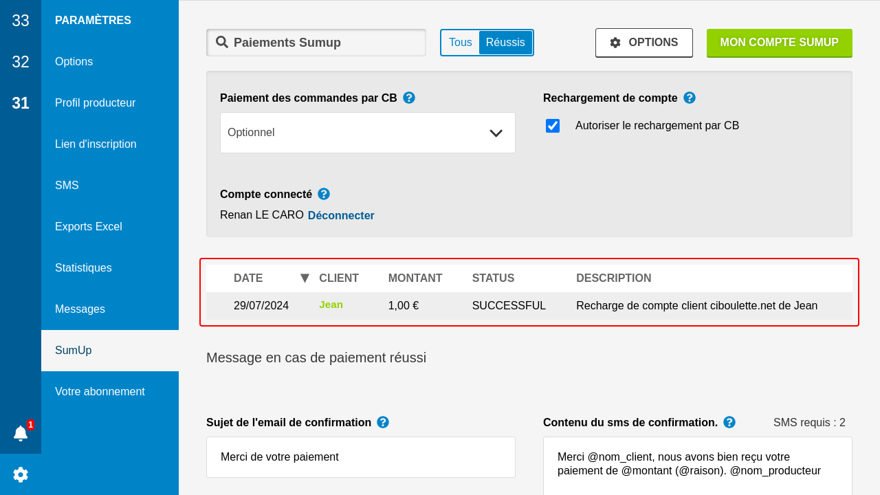
Task: Select the Réussis filter toggle
Action: 505,43
